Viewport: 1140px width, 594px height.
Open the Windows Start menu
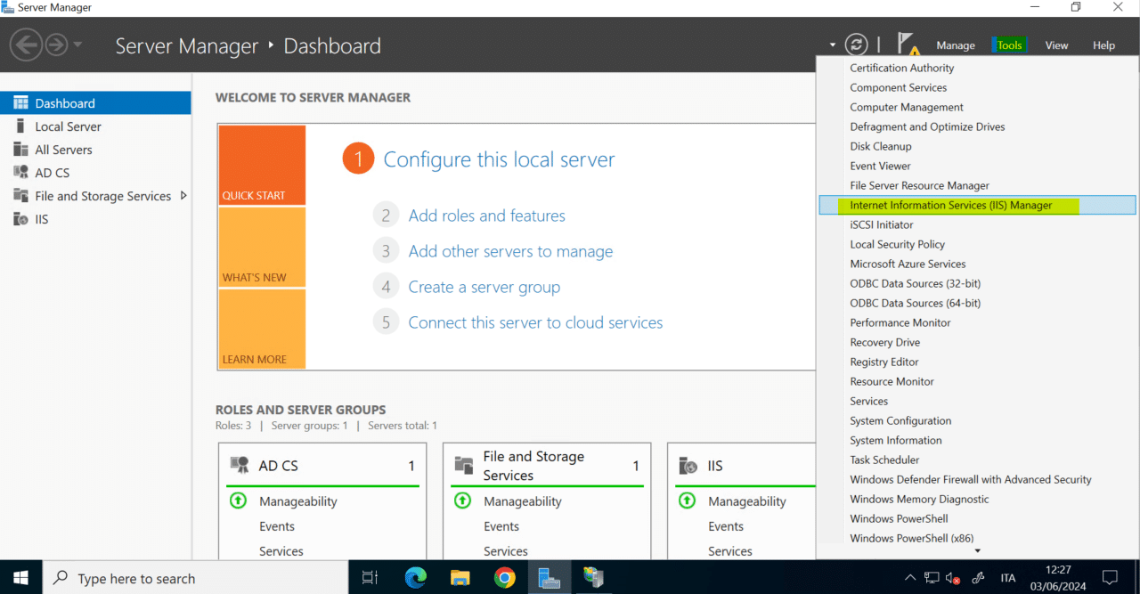[20, 577]
